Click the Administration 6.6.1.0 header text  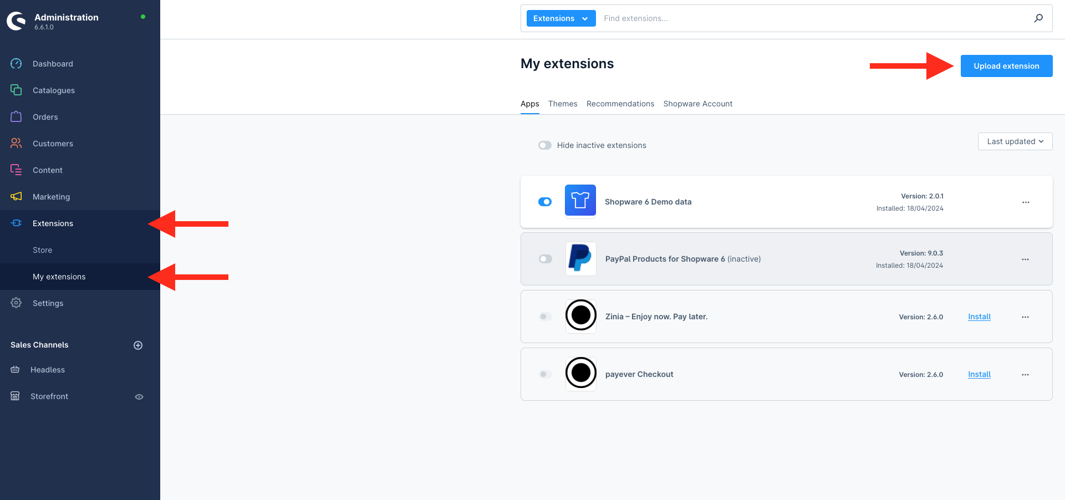tap(67, 21)
